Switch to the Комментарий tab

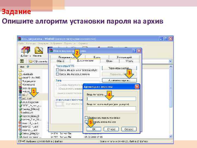(x=124, y=57)
